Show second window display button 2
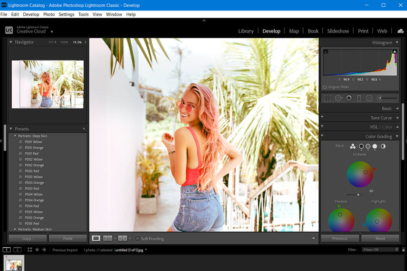 point(17,250)
